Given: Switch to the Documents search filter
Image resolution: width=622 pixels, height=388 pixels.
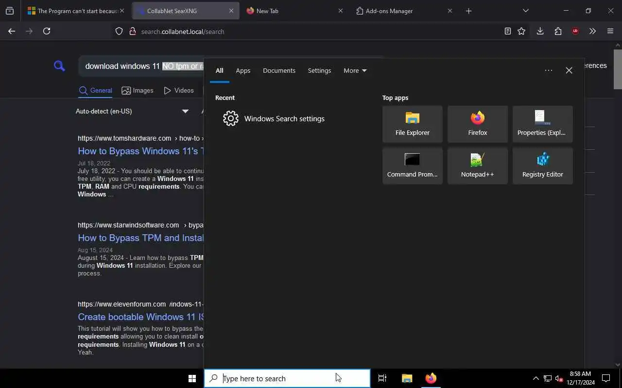Looking at the screenshot, I should 279,71.
